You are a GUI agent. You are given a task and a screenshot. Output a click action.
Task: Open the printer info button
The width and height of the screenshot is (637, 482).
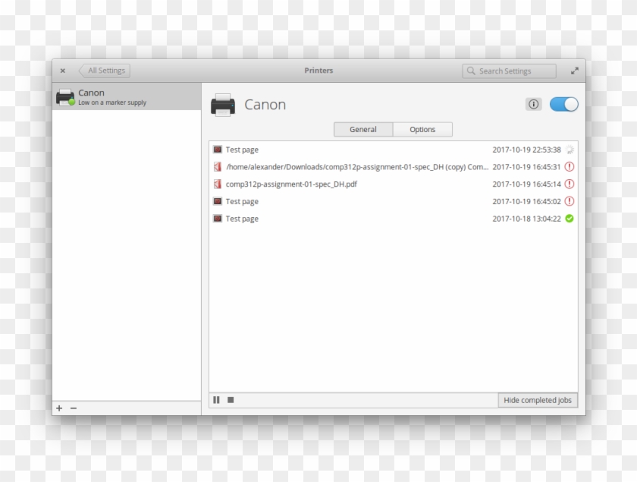coord(533,104)
